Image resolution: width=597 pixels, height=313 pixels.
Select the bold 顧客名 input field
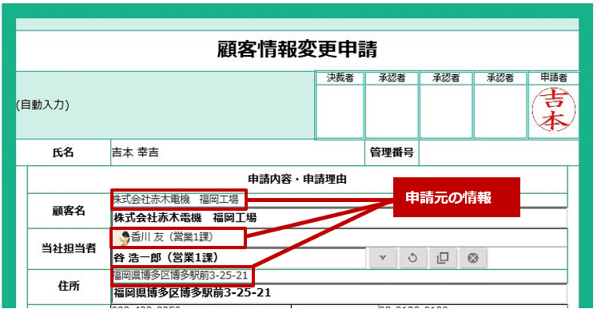pos(339,218)
